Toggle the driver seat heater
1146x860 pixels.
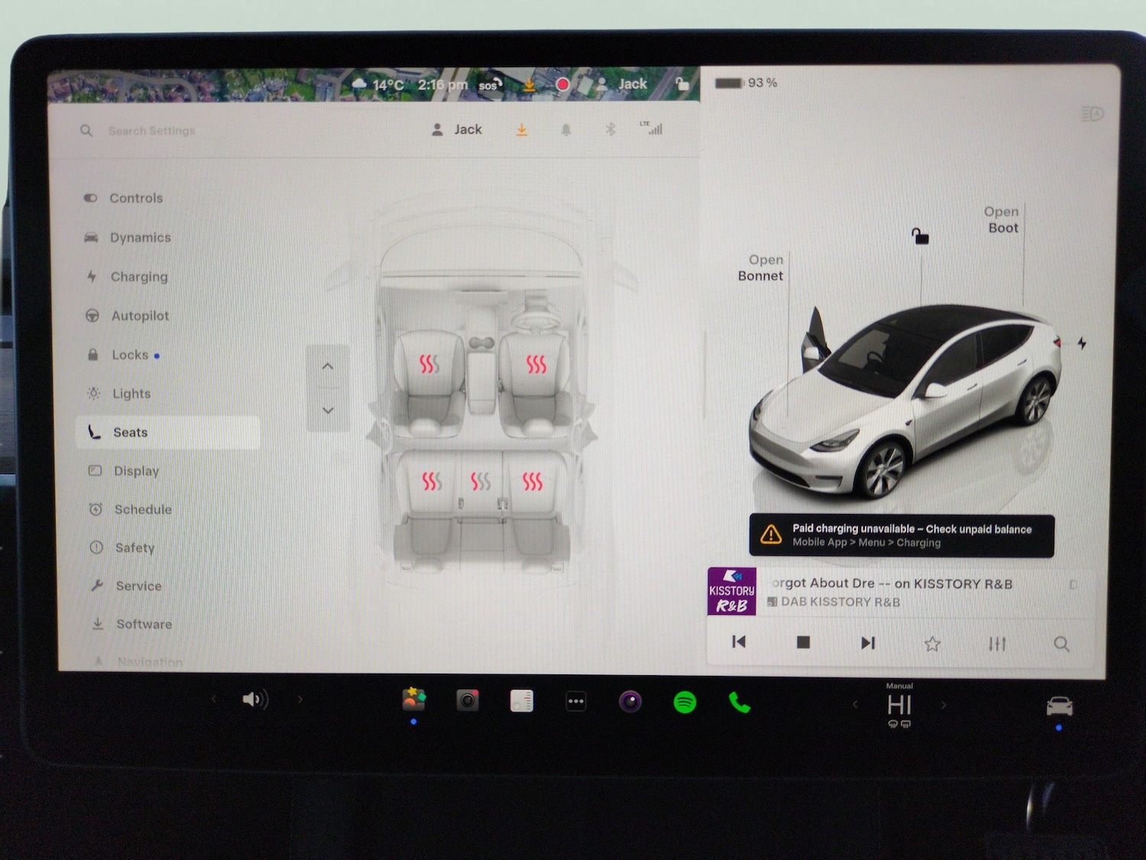coord(535,363)
